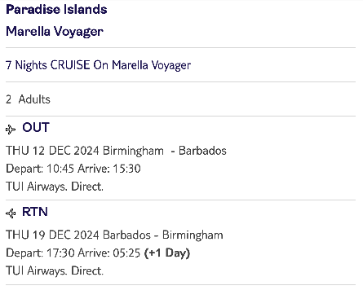363x299 pixels.
Task: Click the return flight airplane icon
Action: 11,213
